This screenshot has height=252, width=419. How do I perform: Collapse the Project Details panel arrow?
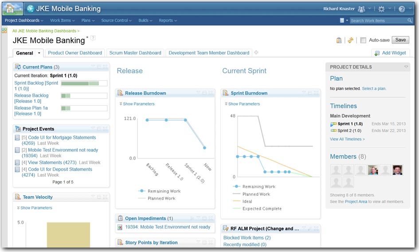coord(406,67)
